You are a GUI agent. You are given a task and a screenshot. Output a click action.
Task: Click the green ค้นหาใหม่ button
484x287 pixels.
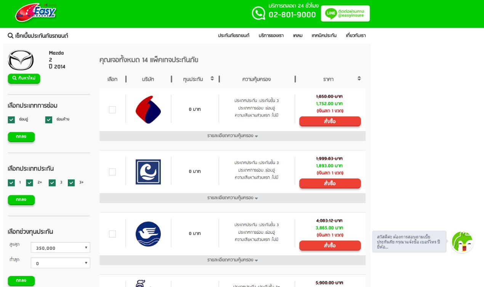click(x=24, y=78)
